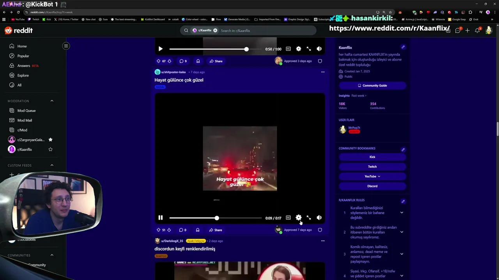Open the All feed

coord(19,85)
